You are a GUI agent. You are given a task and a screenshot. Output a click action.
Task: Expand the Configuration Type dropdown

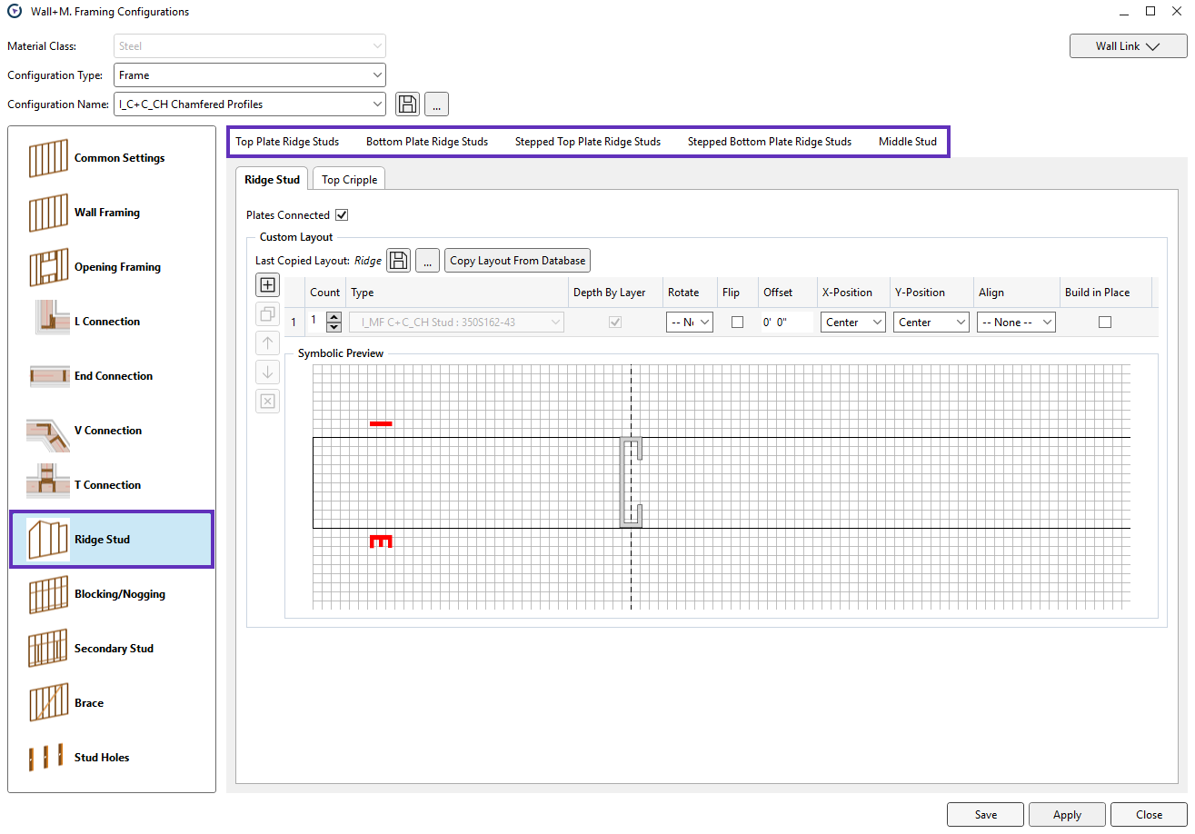[x=250, y=75]
